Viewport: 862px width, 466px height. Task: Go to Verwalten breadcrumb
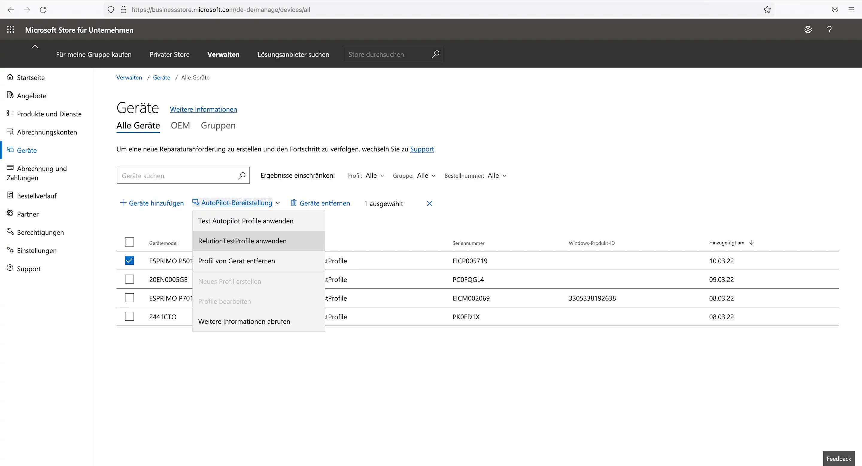click(x=129, y=77)
